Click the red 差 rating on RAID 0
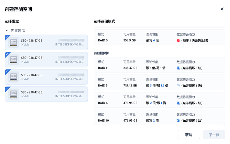The height and width of the screenshot is (144, 230). 178,40
